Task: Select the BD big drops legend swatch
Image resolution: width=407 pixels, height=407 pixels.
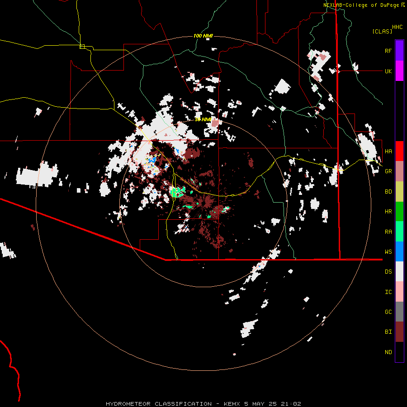Action: (x=399, y=192)
